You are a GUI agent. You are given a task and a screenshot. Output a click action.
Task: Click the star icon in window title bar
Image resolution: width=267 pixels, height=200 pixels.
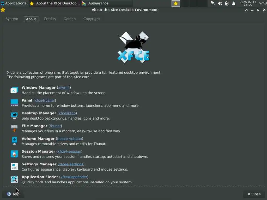[3, 10]
